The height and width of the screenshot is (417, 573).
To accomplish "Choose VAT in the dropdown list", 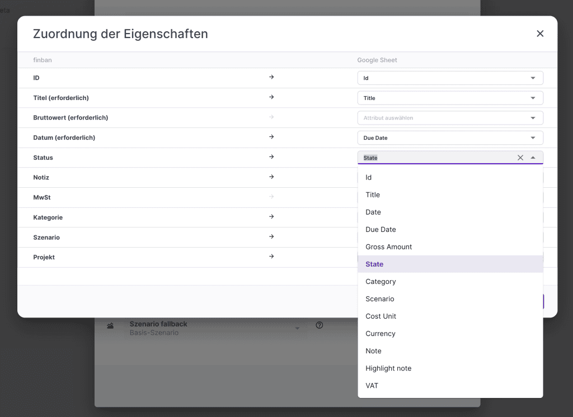I will pyautogui.click(x=372, y=386).
